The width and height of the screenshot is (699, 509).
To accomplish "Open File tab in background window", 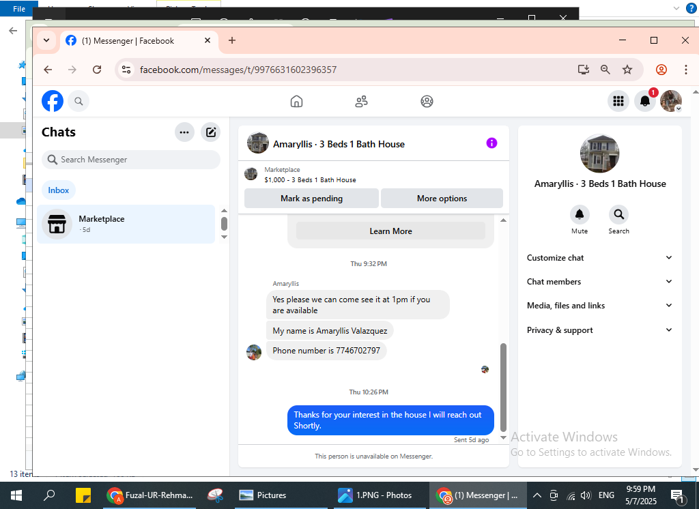I will pyautogui.click(x=18, y=8).
